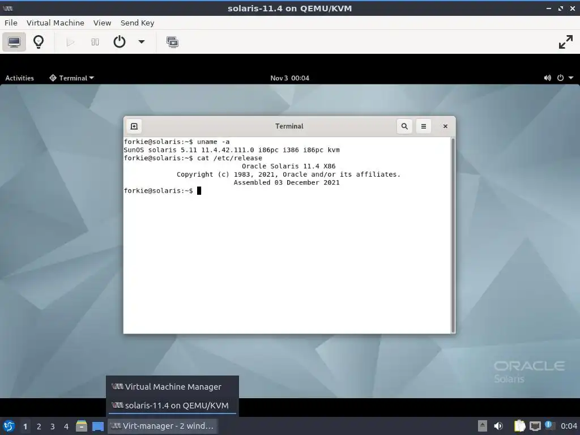This screenshot has height=435, width=580.
Task: Click the Solaris guest volume icon
Action: pos(547,78)
